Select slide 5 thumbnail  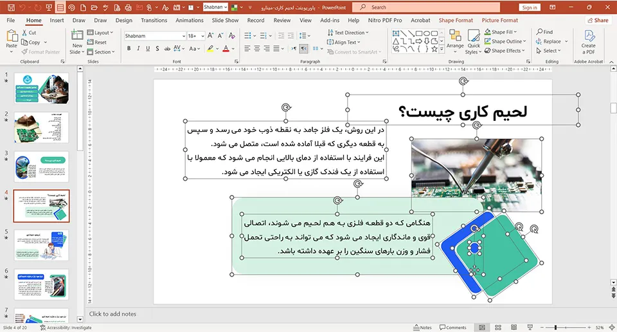pos(41,245)
